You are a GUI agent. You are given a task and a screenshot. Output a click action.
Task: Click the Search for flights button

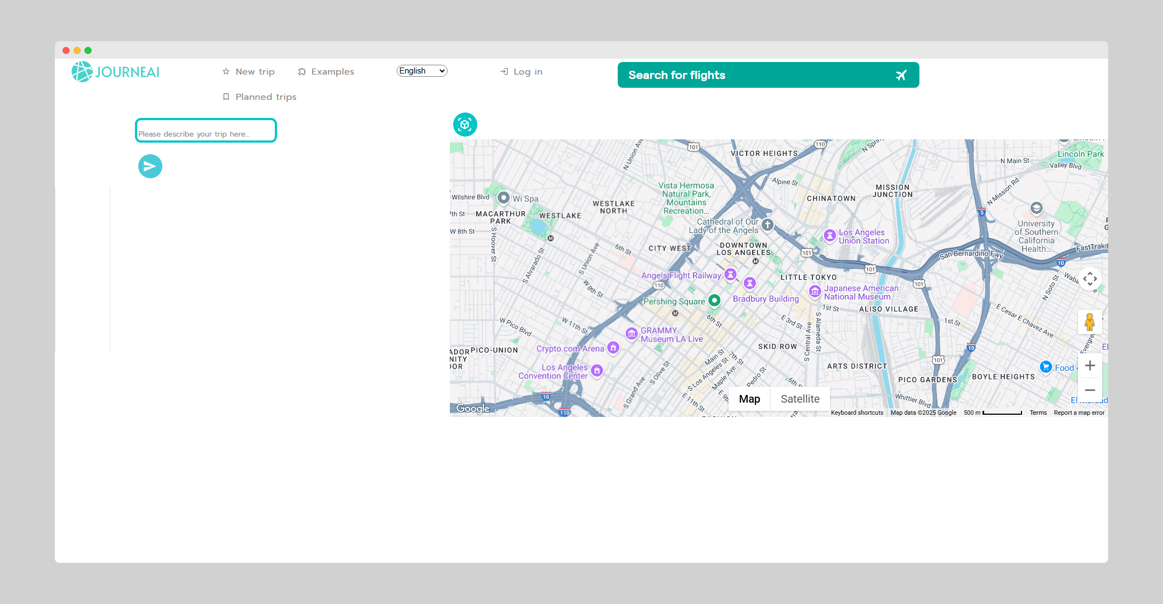tap(768, 75)
